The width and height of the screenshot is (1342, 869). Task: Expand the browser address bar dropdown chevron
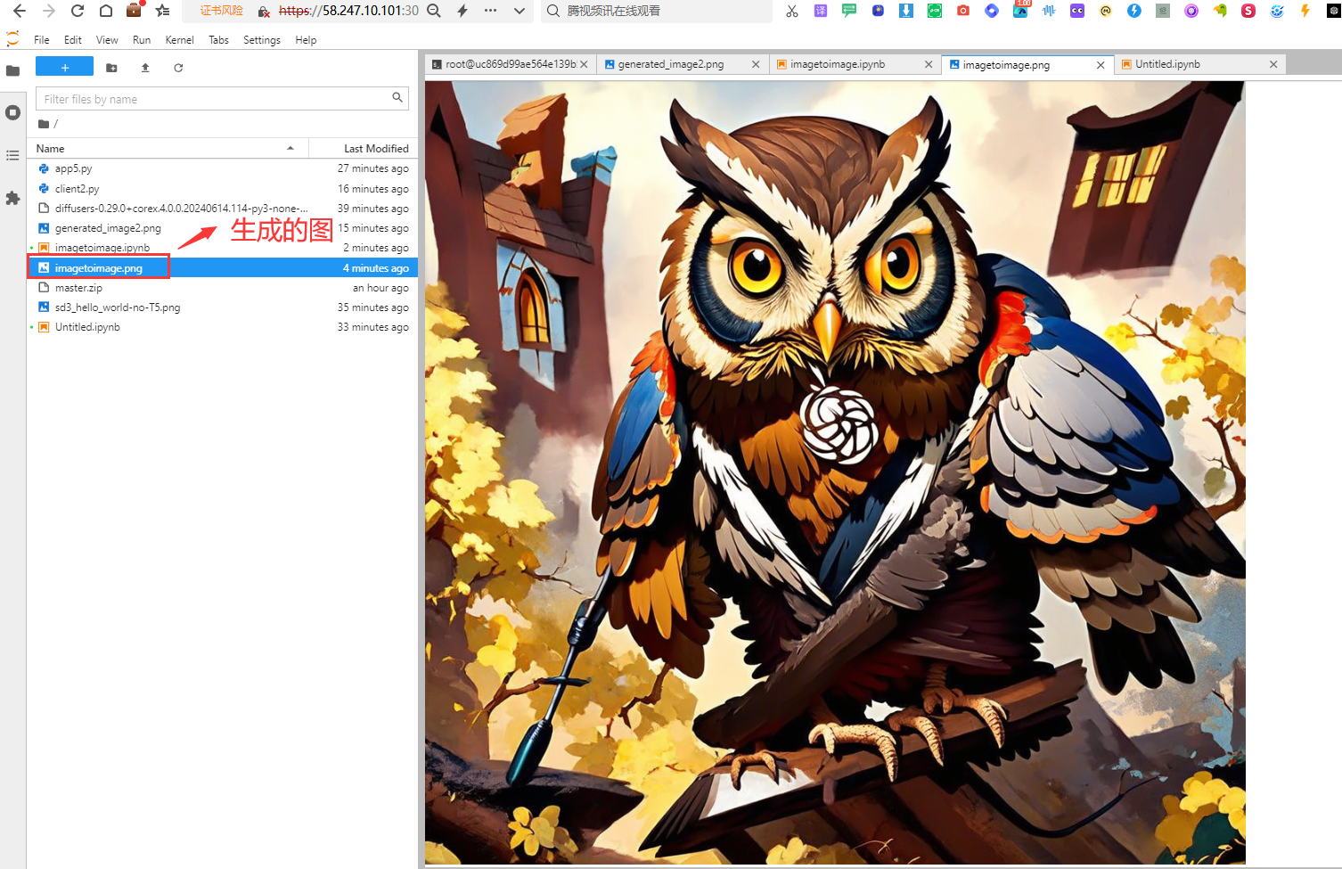(x=519, y=11)
